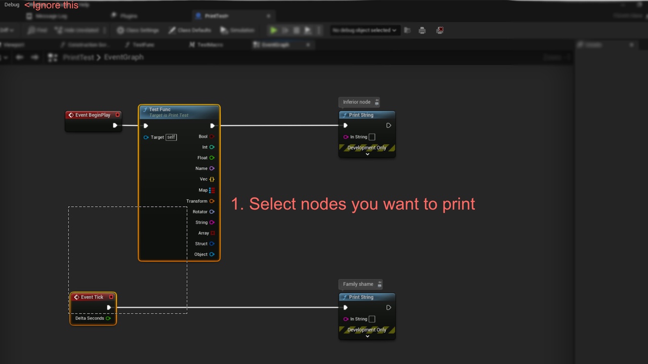Screen dimensions: 648x364
Task: Click the printer icon in the toolbar
Action: 422,30
